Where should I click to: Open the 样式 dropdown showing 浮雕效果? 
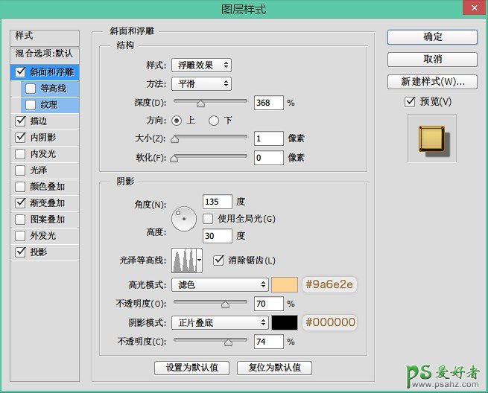click(x=200, y=65)
